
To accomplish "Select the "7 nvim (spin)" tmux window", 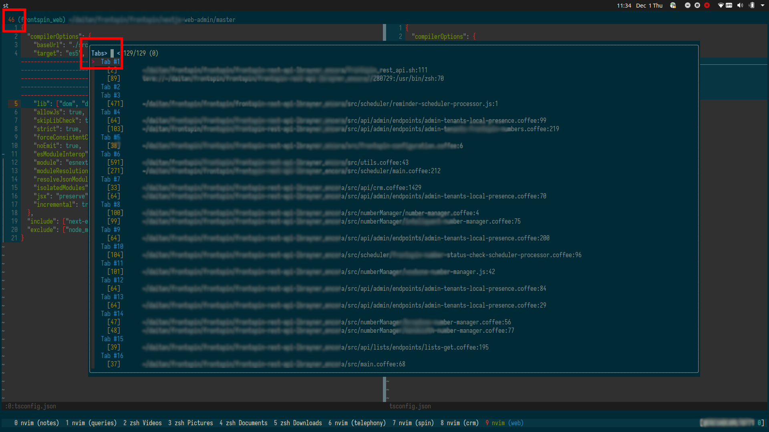I will pos(413,423).
